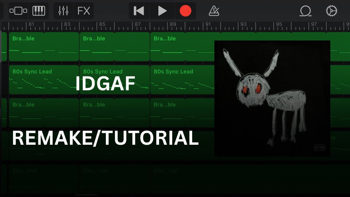Click the album cover artwork thumbnail

272,99
